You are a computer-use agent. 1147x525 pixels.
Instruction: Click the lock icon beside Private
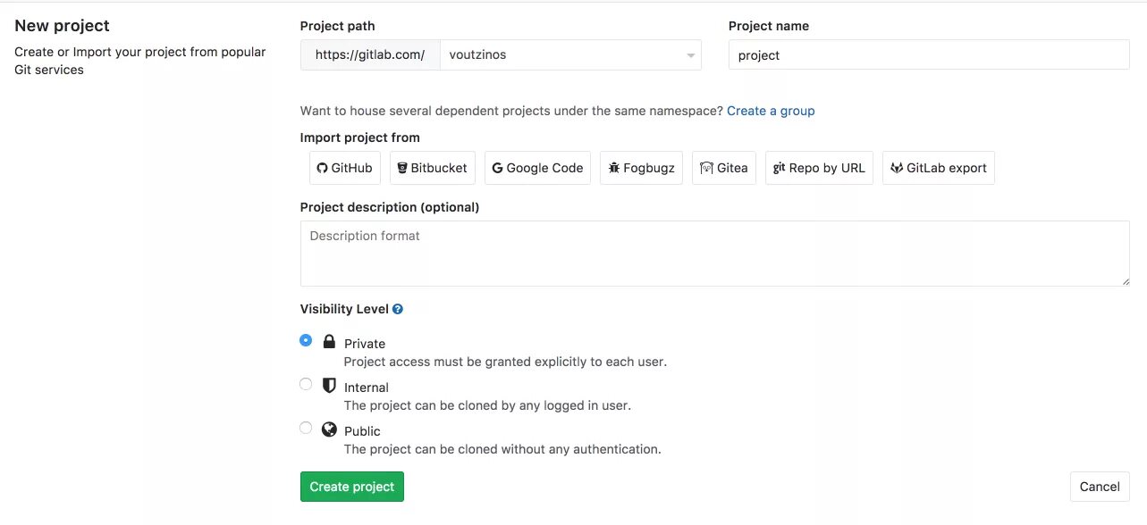tap(329, 341)
